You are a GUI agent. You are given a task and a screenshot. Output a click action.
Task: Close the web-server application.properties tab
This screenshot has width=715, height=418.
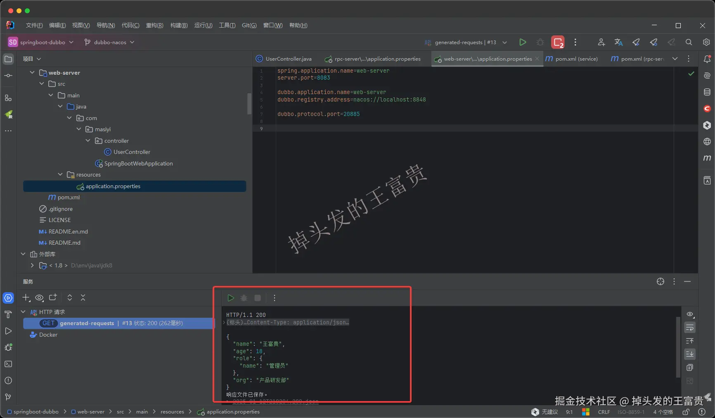(537, 59)
